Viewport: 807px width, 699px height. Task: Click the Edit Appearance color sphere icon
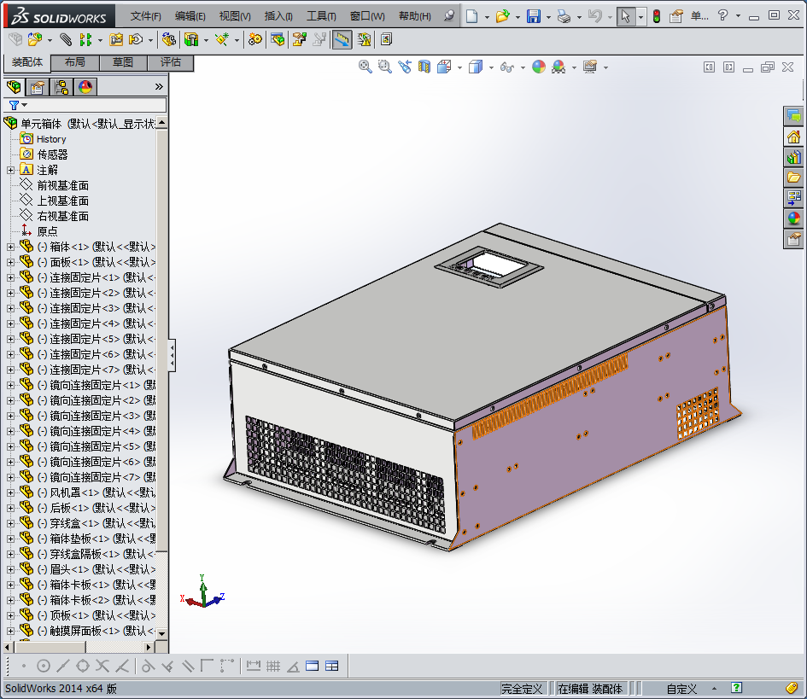click(539, 67)
